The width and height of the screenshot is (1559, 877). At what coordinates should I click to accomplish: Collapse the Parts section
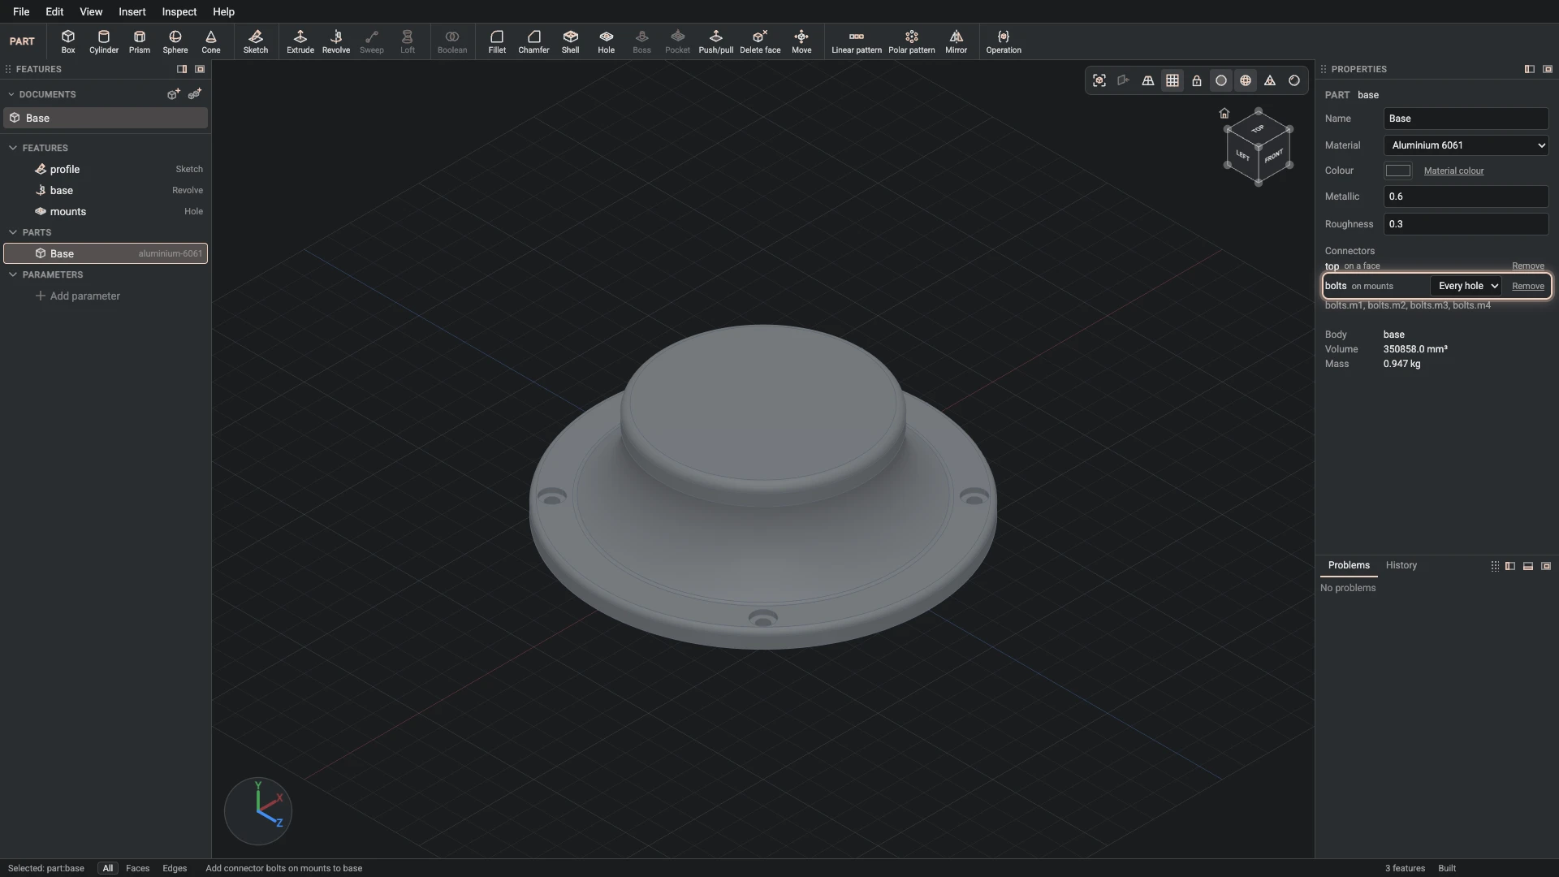[x=13, y=232]
